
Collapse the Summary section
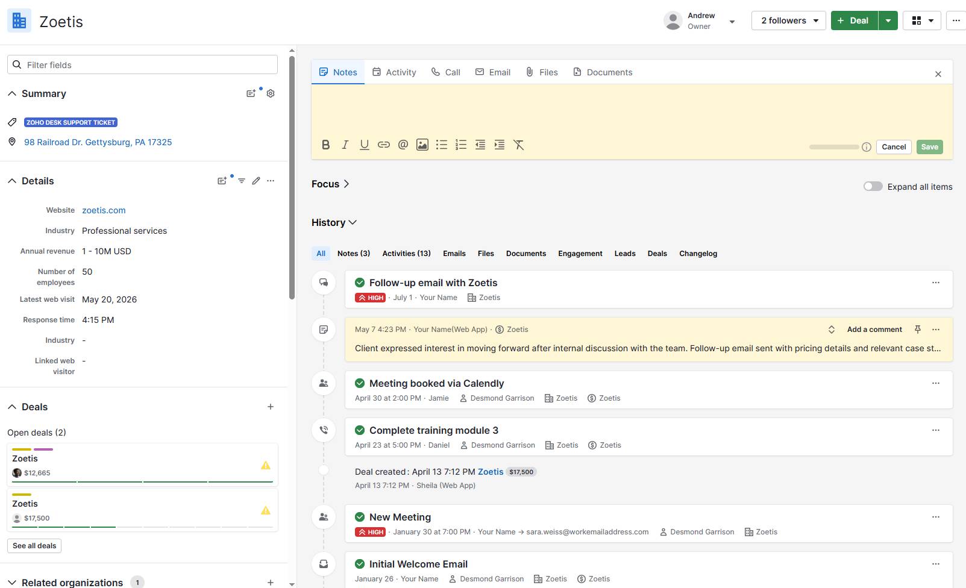(x=12, y=93)
